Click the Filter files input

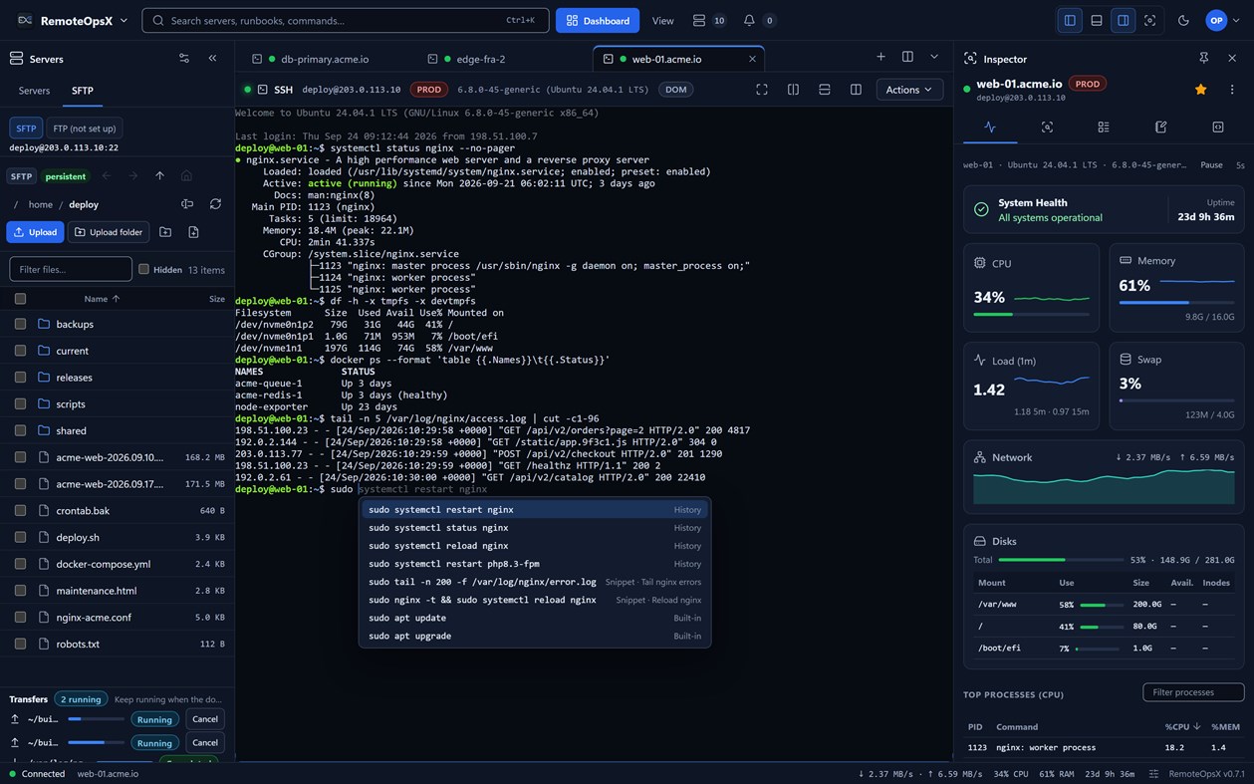coord(71,269)
